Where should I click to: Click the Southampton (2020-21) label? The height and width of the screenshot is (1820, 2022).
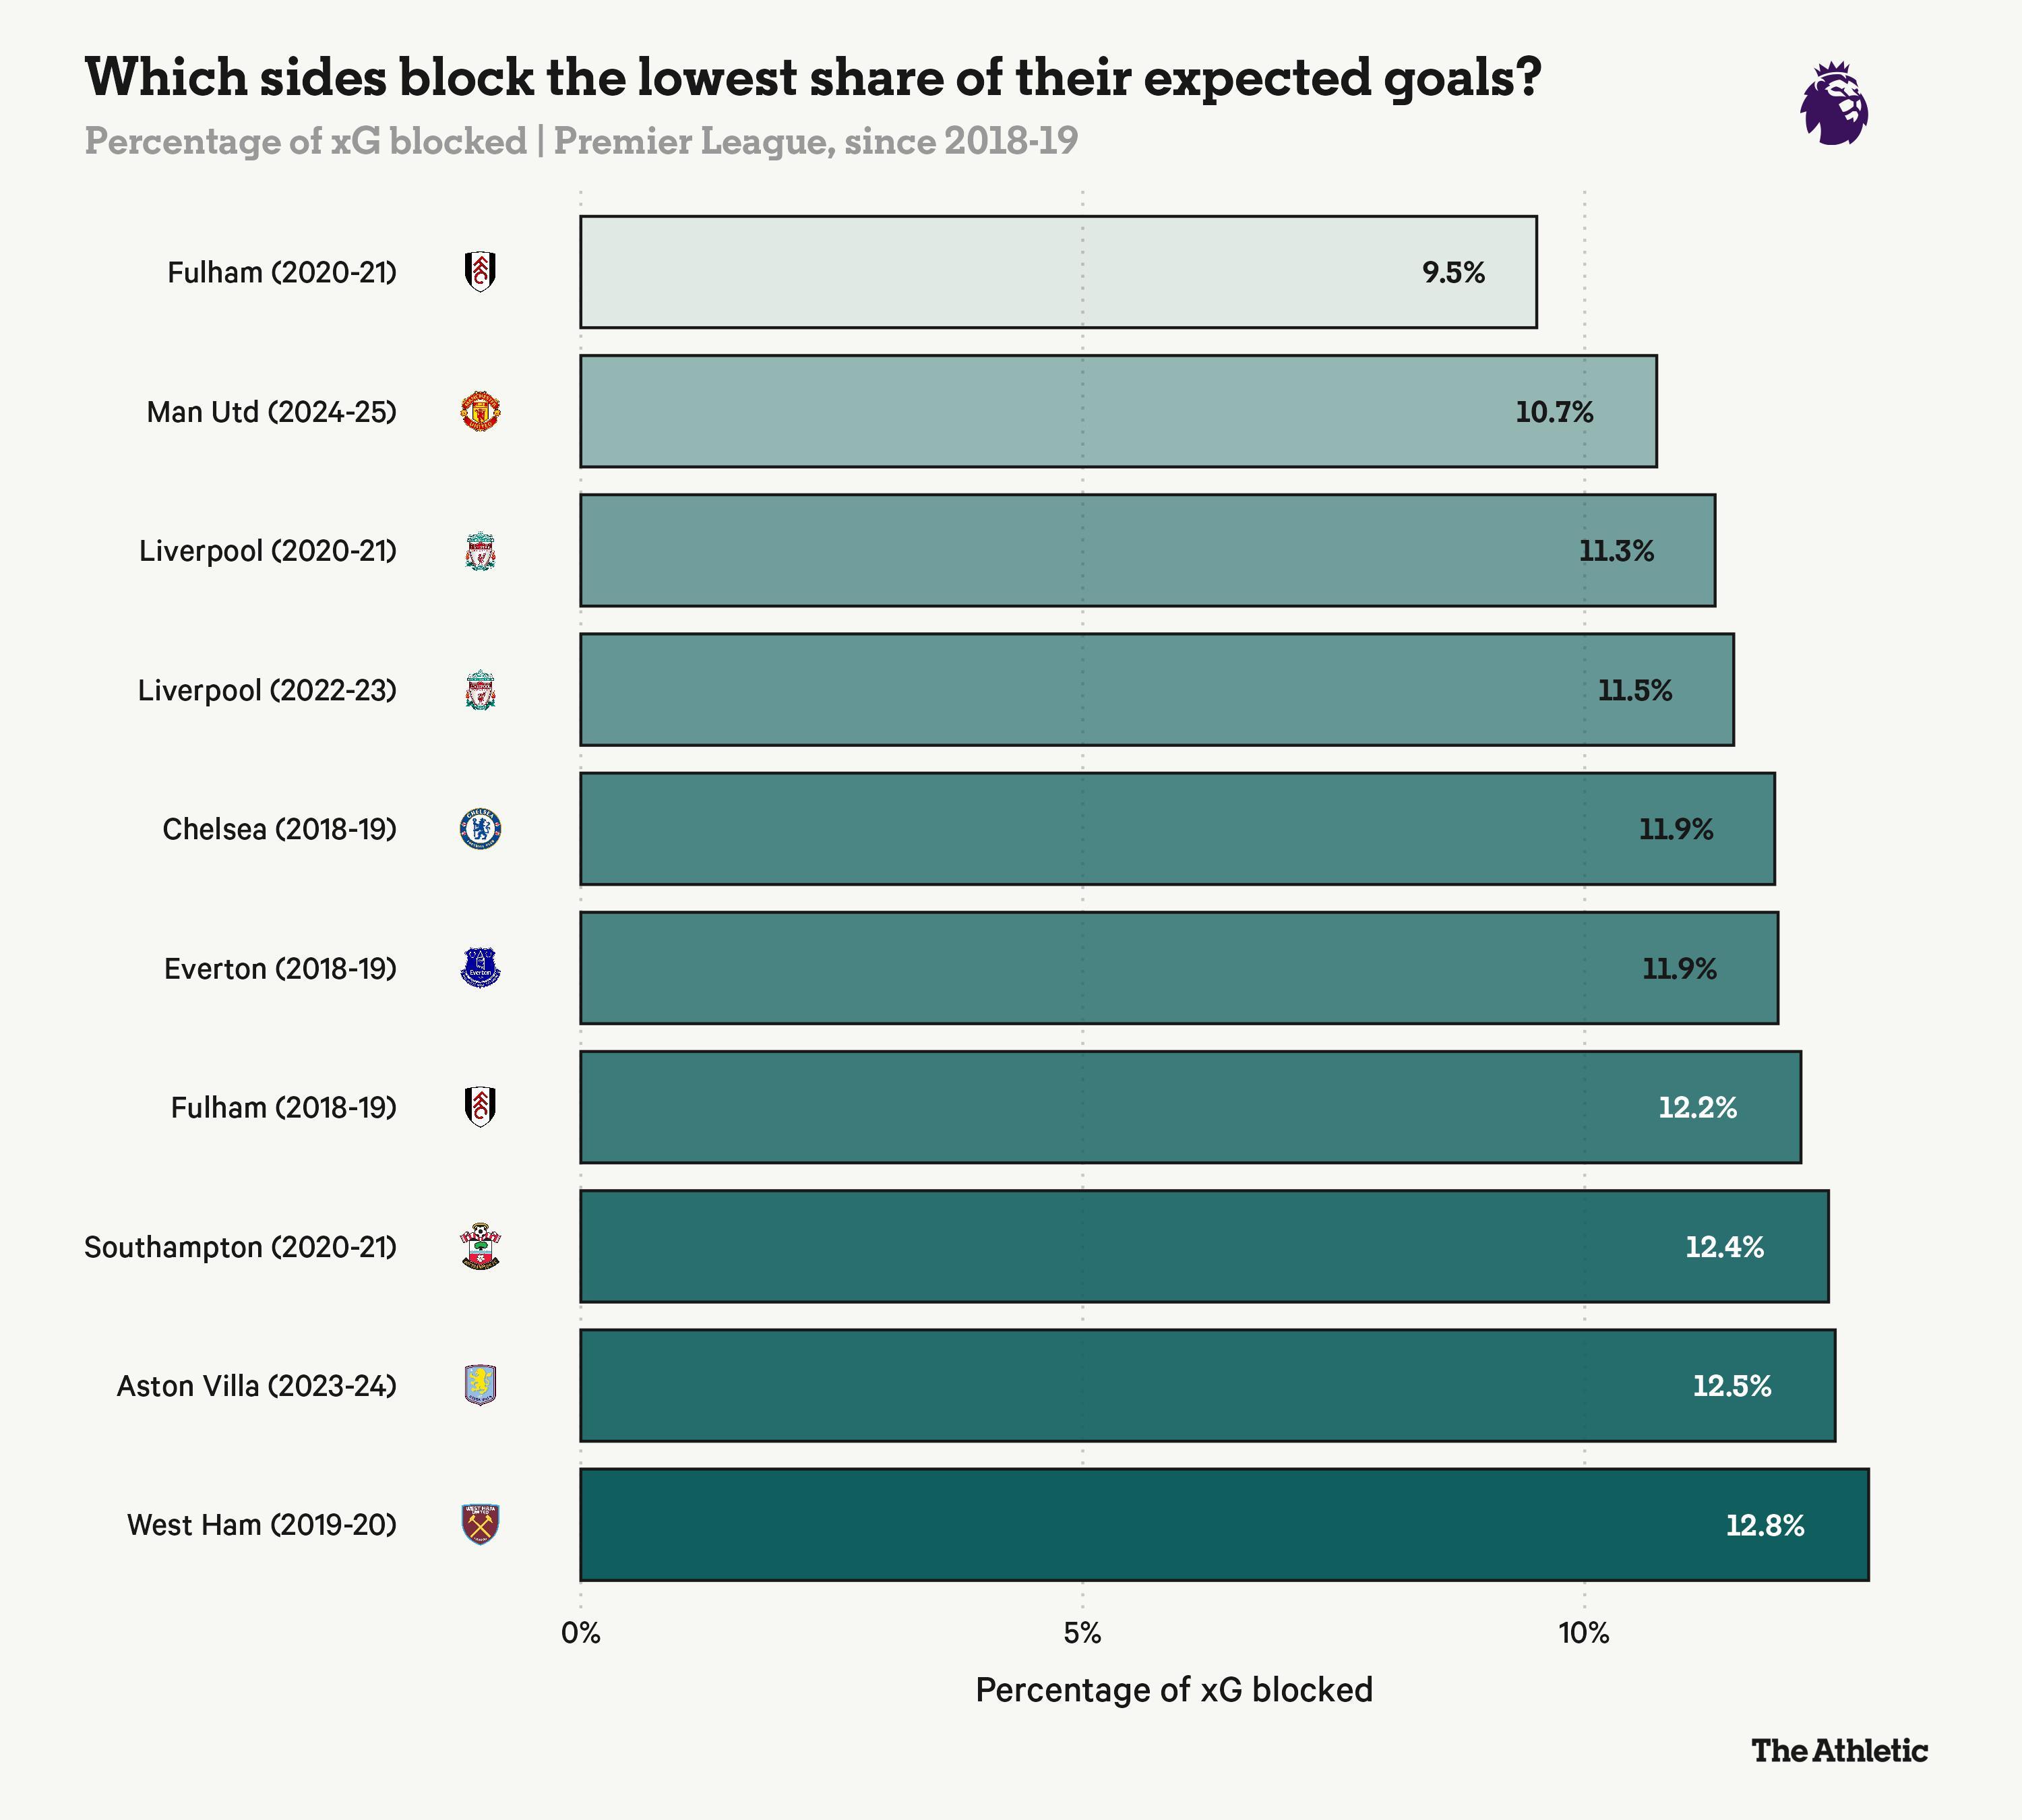[241, 1247]
